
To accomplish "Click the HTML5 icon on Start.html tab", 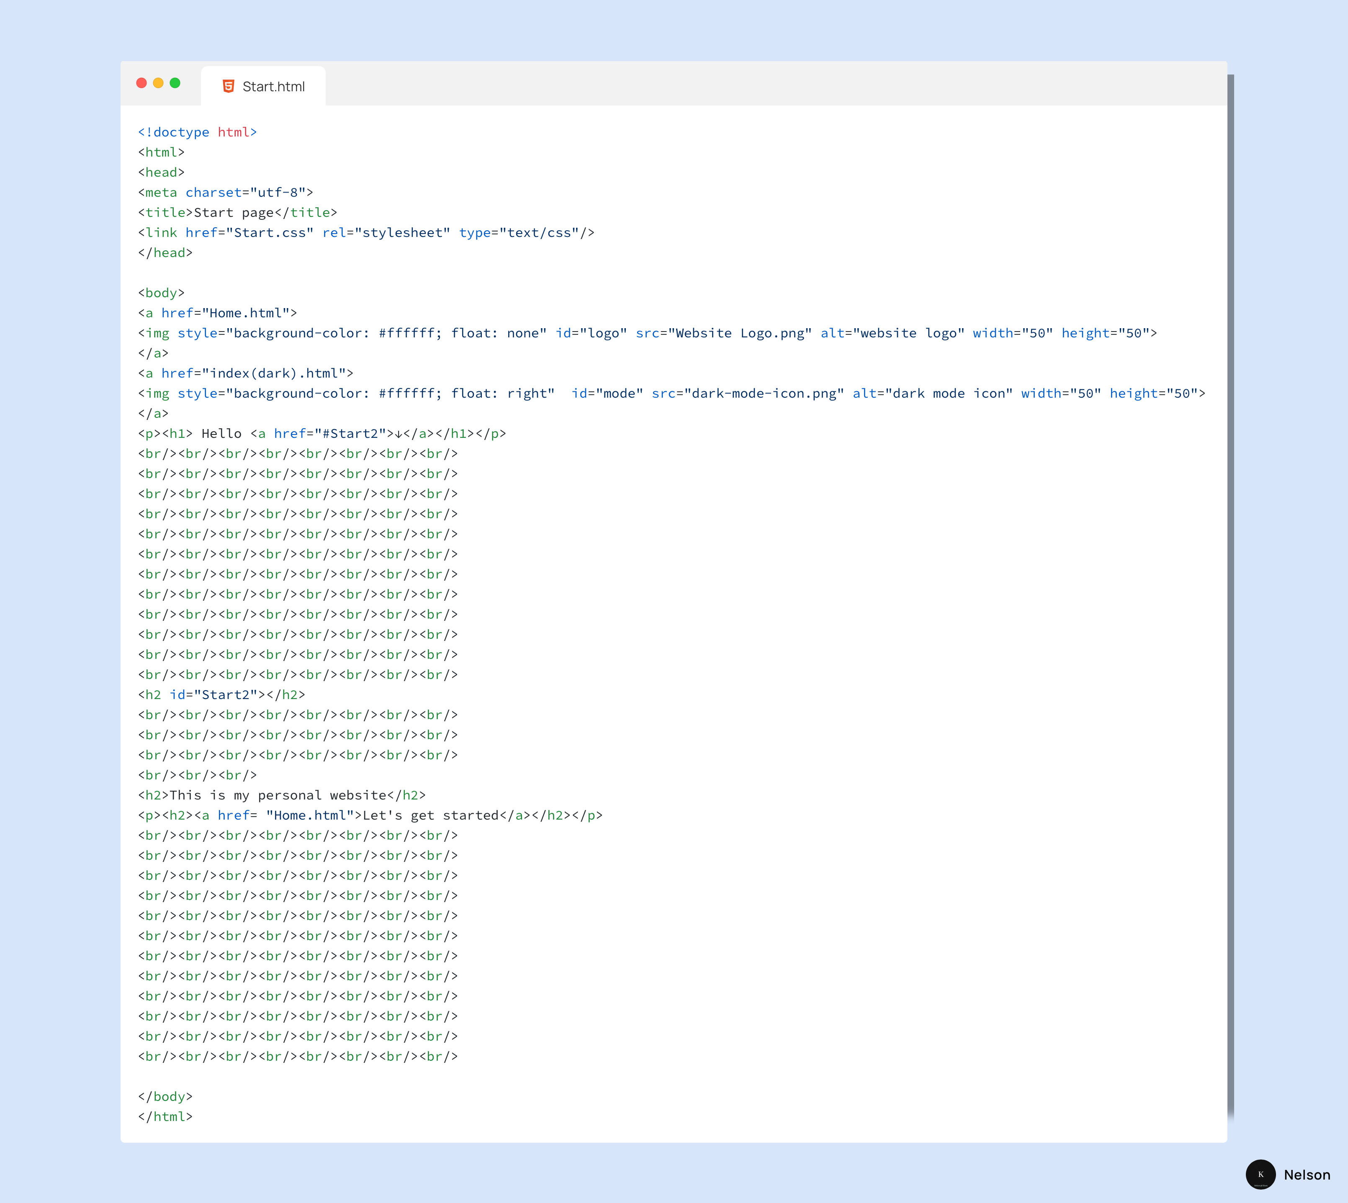I will (x=229, y=86).
